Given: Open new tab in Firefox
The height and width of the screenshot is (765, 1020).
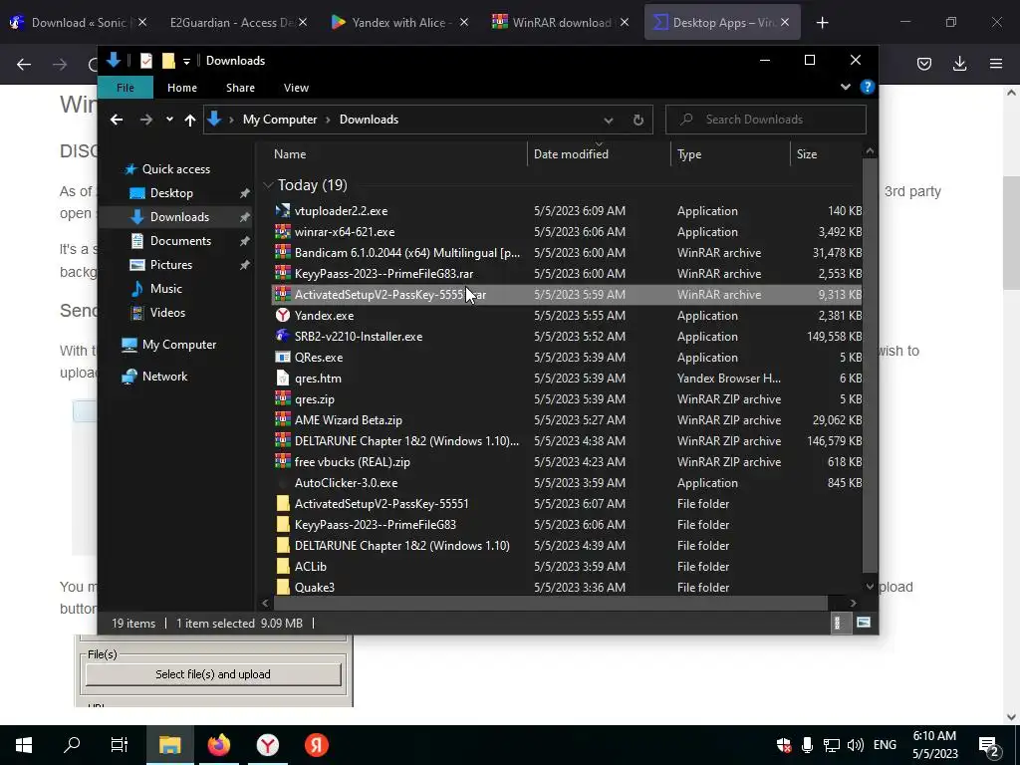Looking at the screenshot, I should [822, 23].
